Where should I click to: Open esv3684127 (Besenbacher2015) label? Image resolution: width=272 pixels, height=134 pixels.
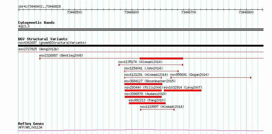(150, 81)
